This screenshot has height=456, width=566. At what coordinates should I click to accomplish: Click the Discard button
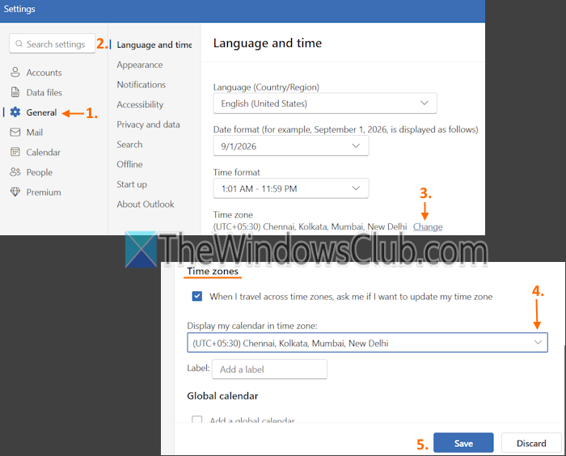coord(531,443)
